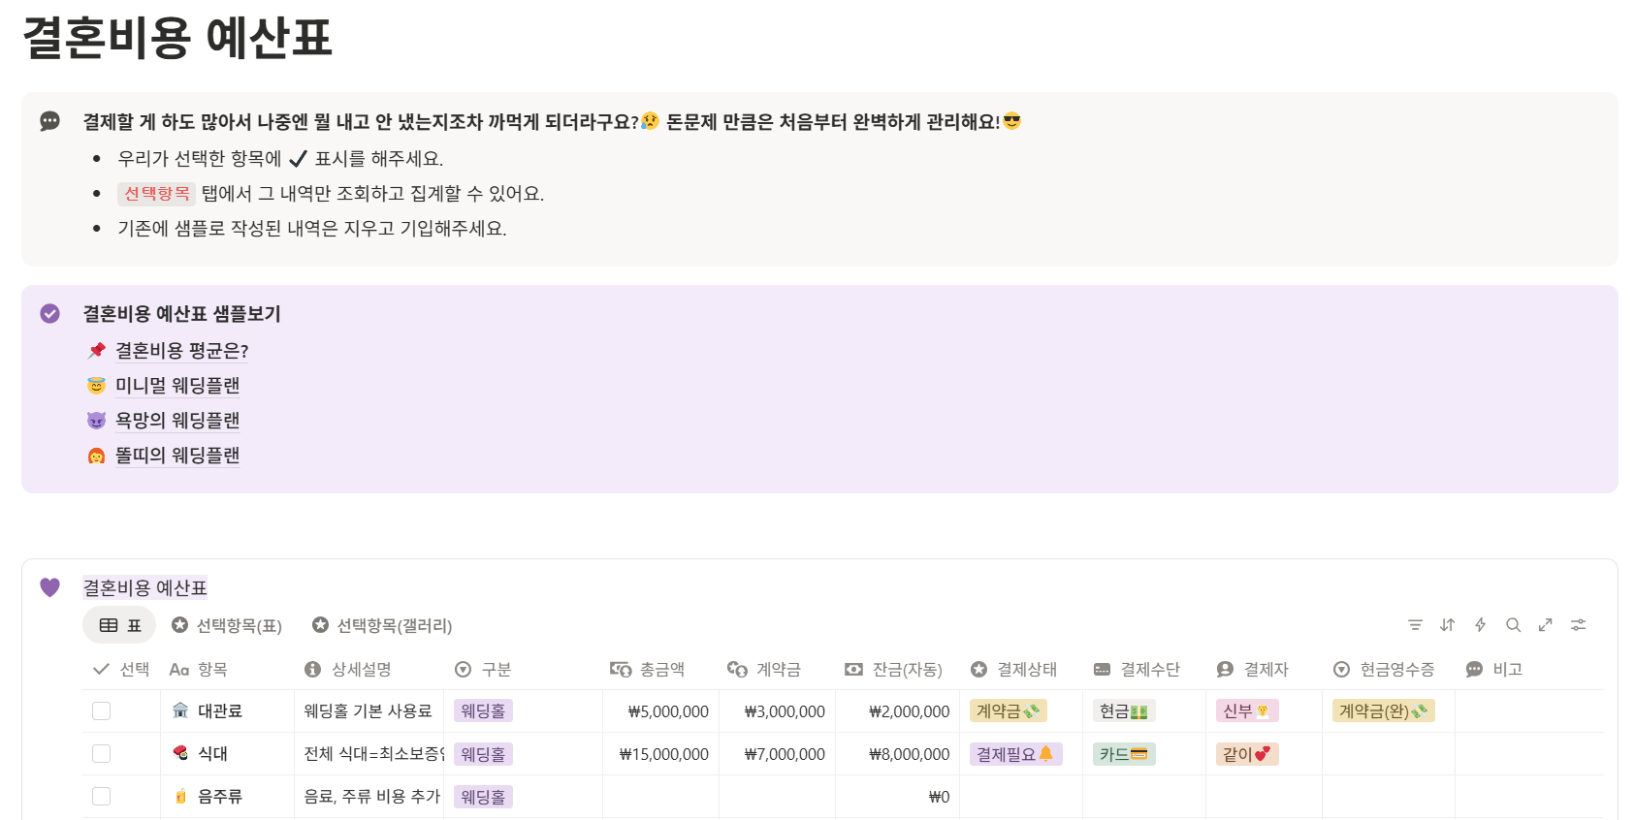
Task: Click the building icon in 대관료 row
Action: tap(180, 710)
